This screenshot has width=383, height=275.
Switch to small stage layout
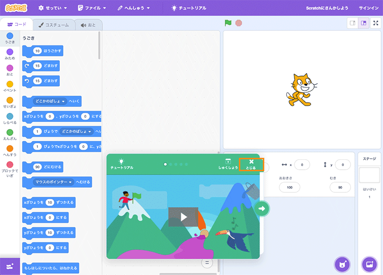(352, 23)
